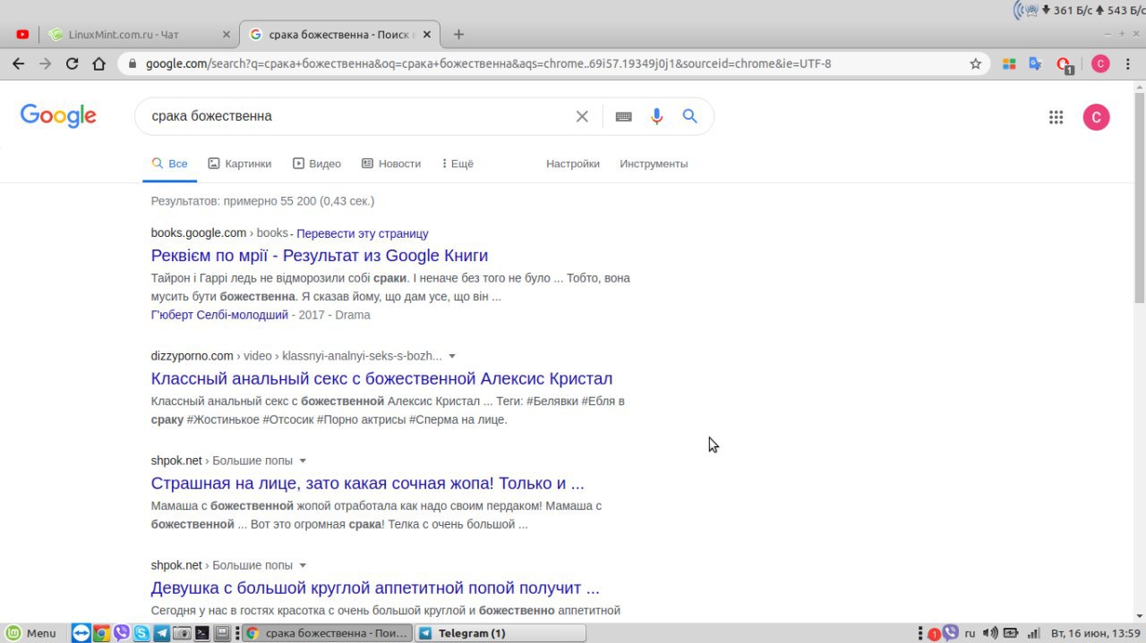The height and width of the screenshot is (643, 1146).
Task: Launch Telegram from the panel launcher
Action: pos(162,633)
